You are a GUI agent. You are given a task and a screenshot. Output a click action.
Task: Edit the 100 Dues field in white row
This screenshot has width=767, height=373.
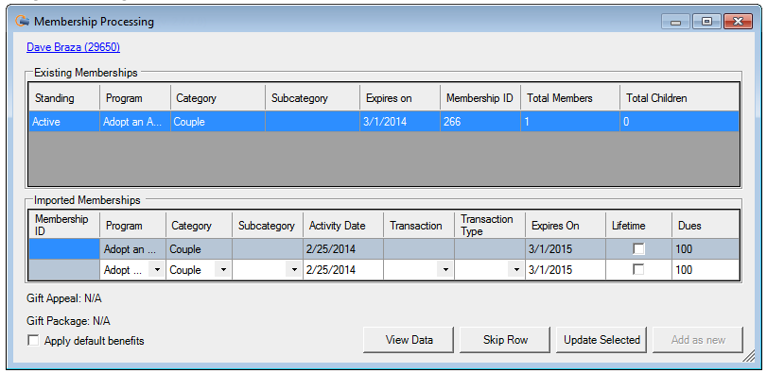pyautogui.click(x=706, y=269)
